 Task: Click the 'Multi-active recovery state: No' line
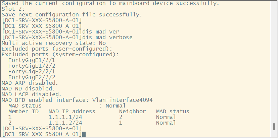54,43
